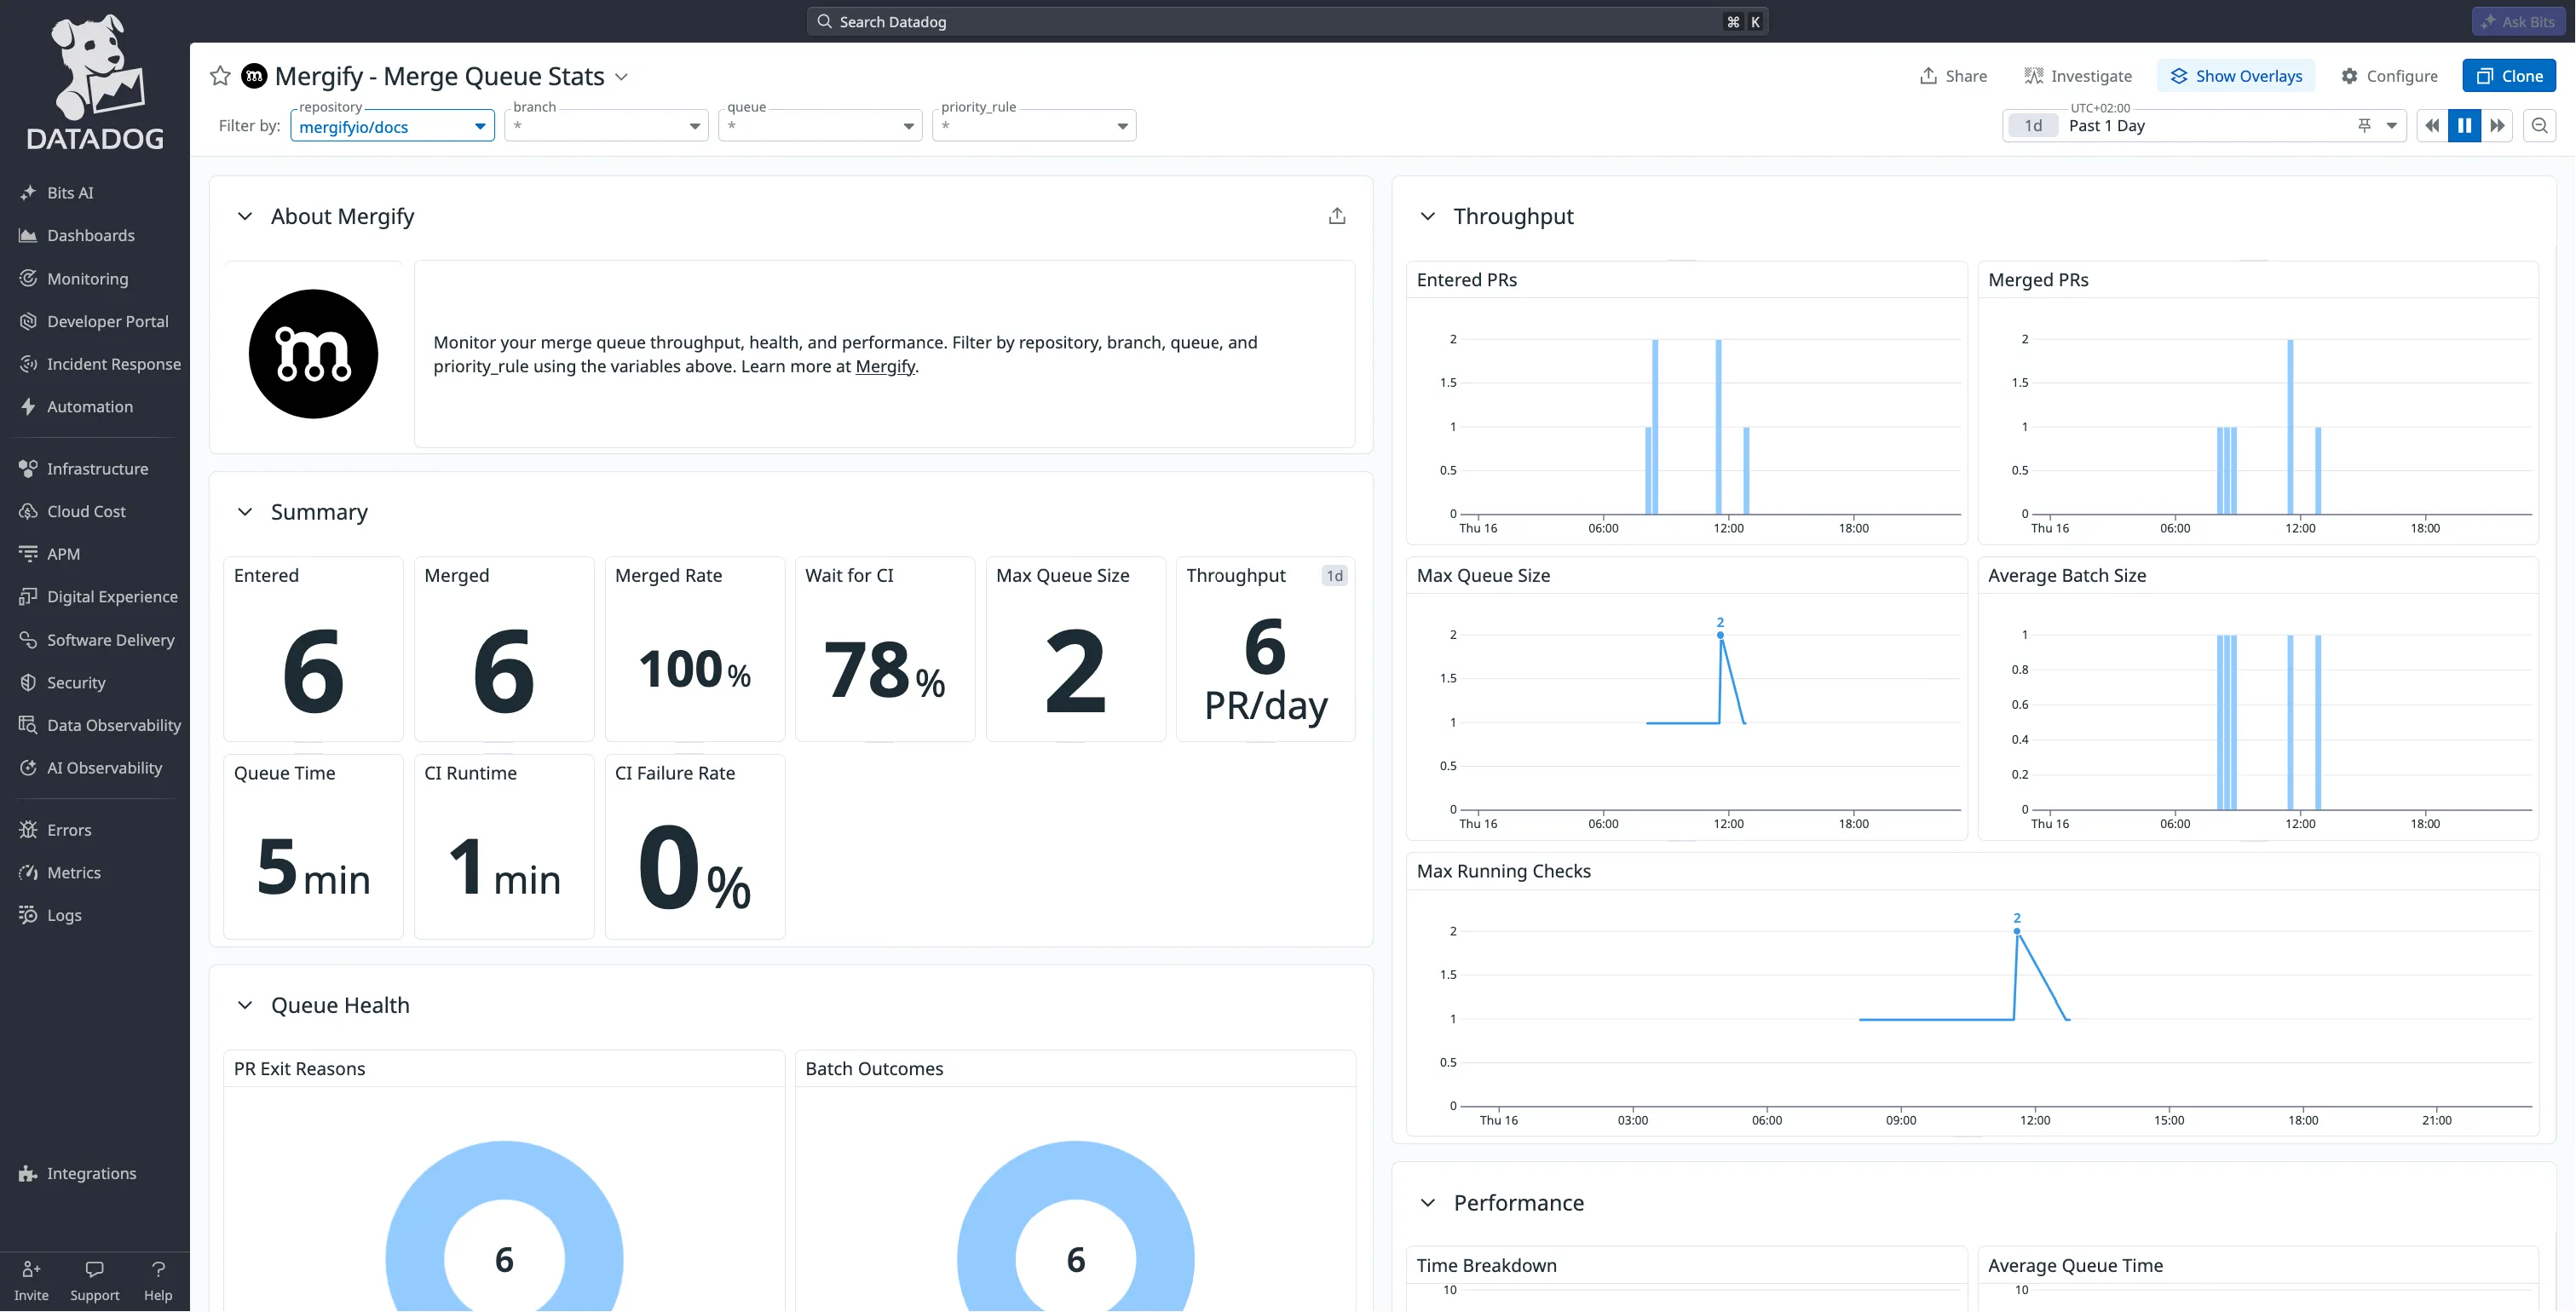Follow the Mergify link
Image resolution: width=2576 pixels, height=1312 pixels.
coord(885,366)
